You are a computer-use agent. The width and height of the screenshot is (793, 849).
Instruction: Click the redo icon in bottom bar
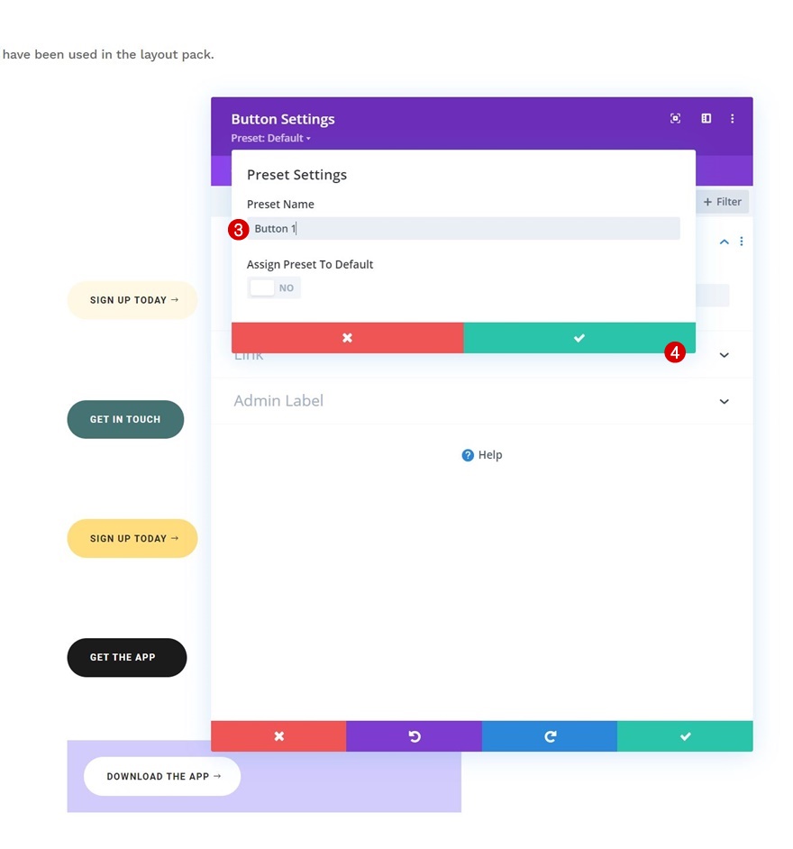click(550, 736)
